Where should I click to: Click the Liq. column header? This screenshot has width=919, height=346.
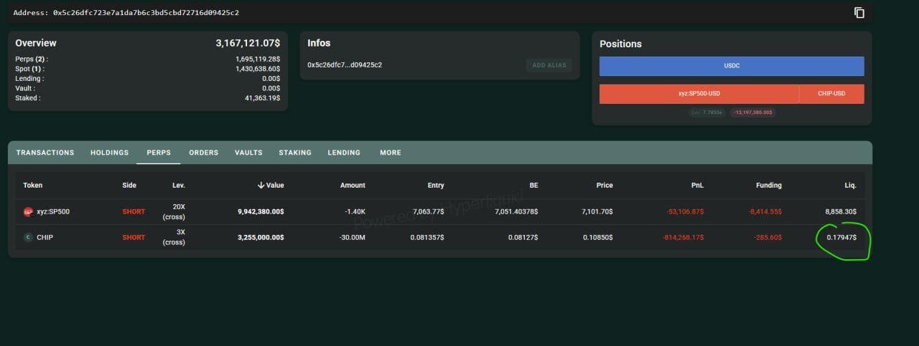pos(849,186)
